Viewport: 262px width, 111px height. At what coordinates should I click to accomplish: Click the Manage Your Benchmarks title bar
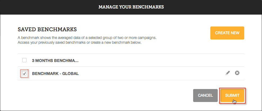pyautogui.click(x=131, y=7)
